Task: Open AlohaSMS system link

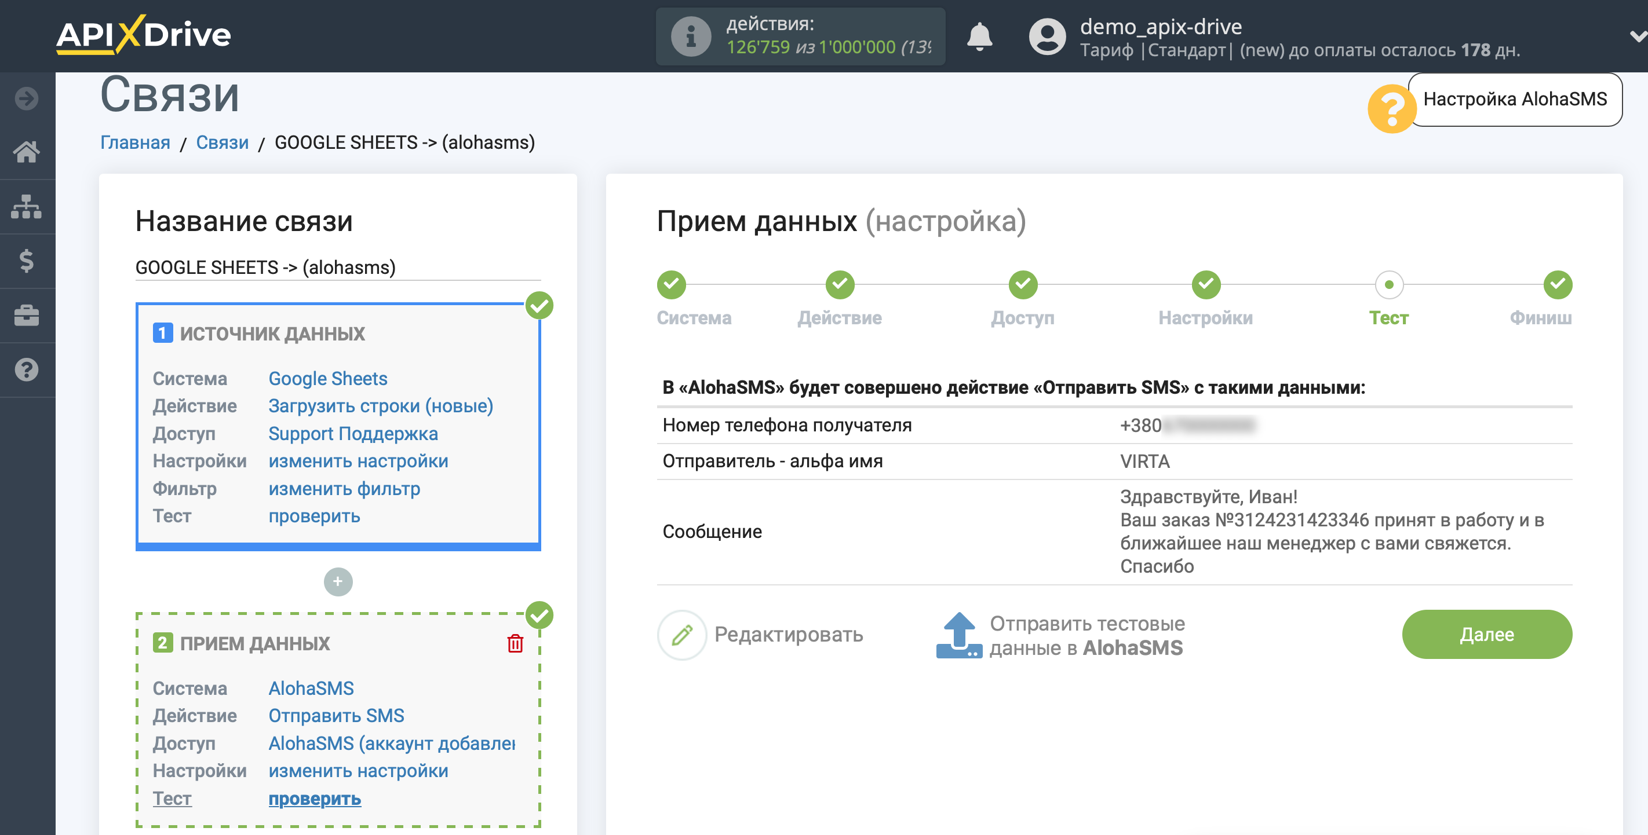Action: 311,688
